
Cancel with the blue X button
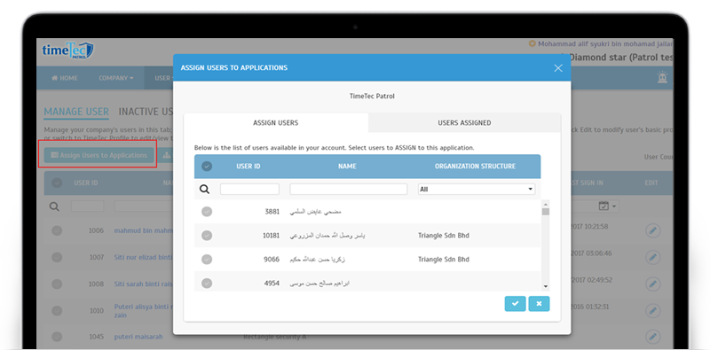[x=539, y=304]
